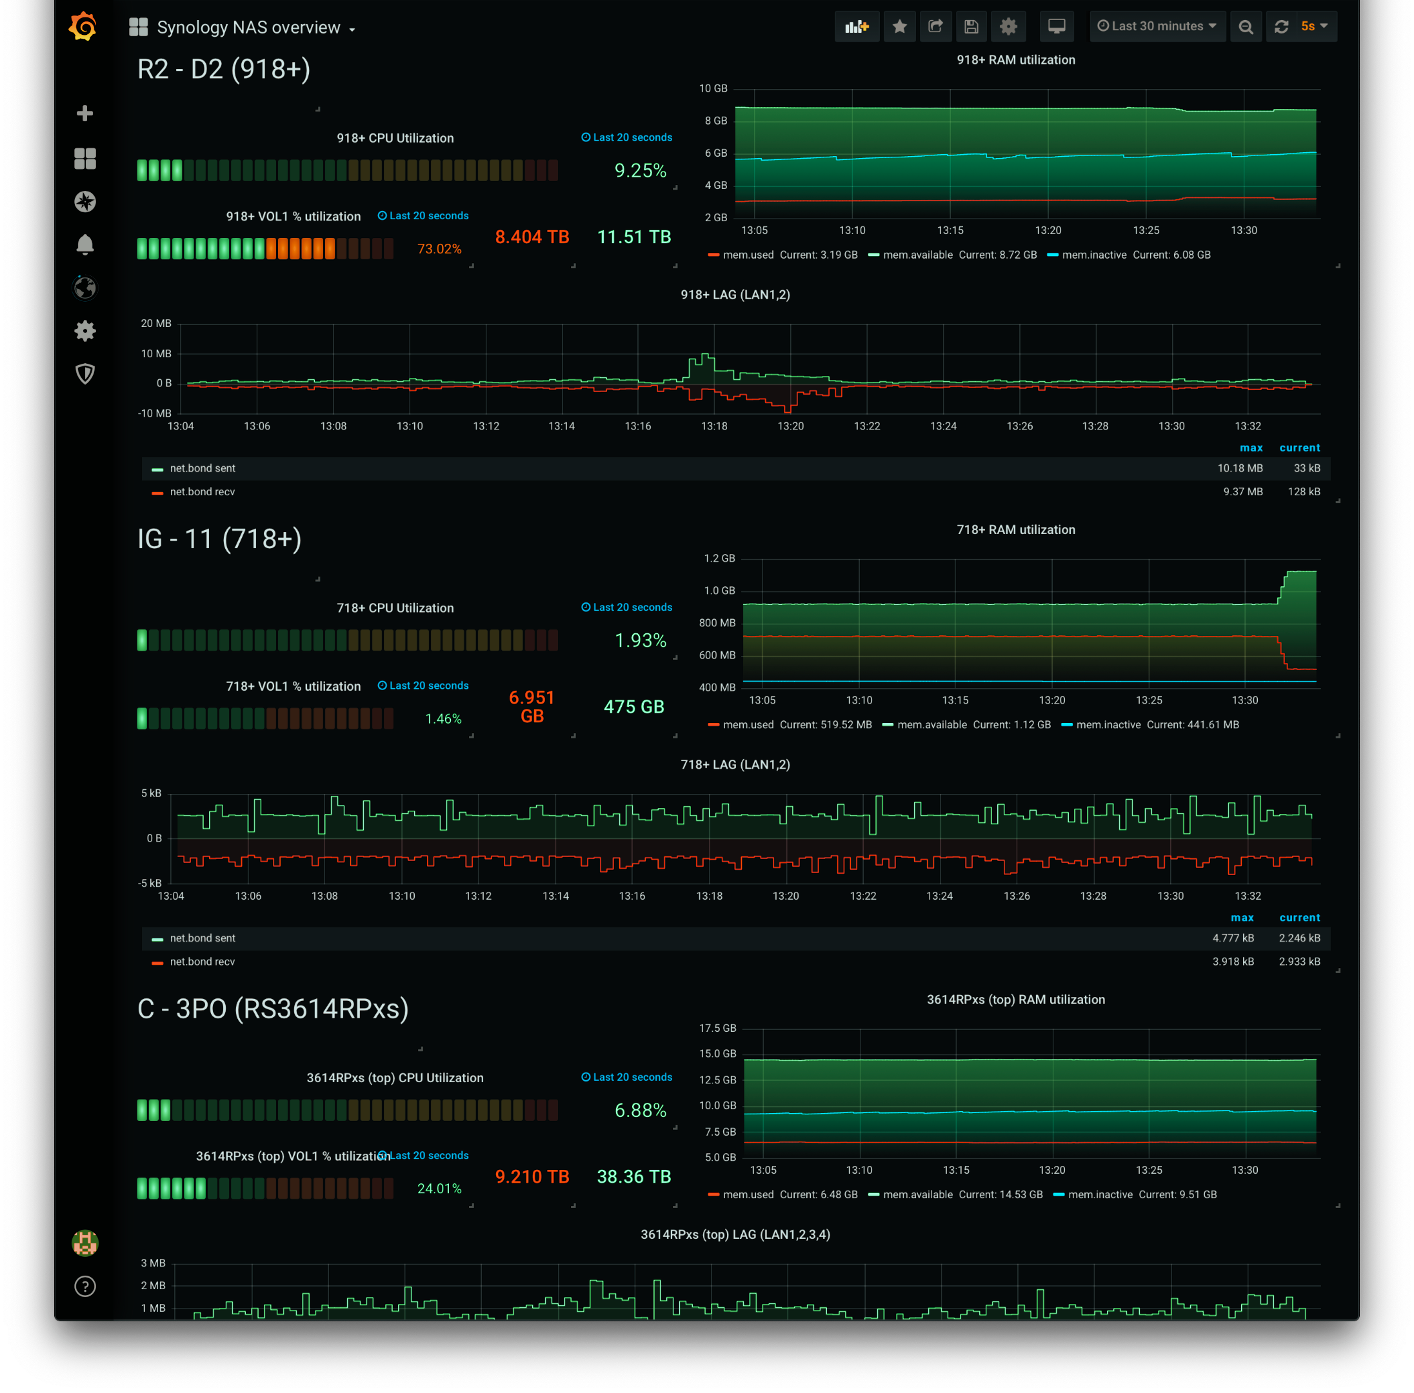This screenshot has width=1414, height=1393.
Task: Click the 475 GB value for 718+
Action: click(x=634, y=707)
